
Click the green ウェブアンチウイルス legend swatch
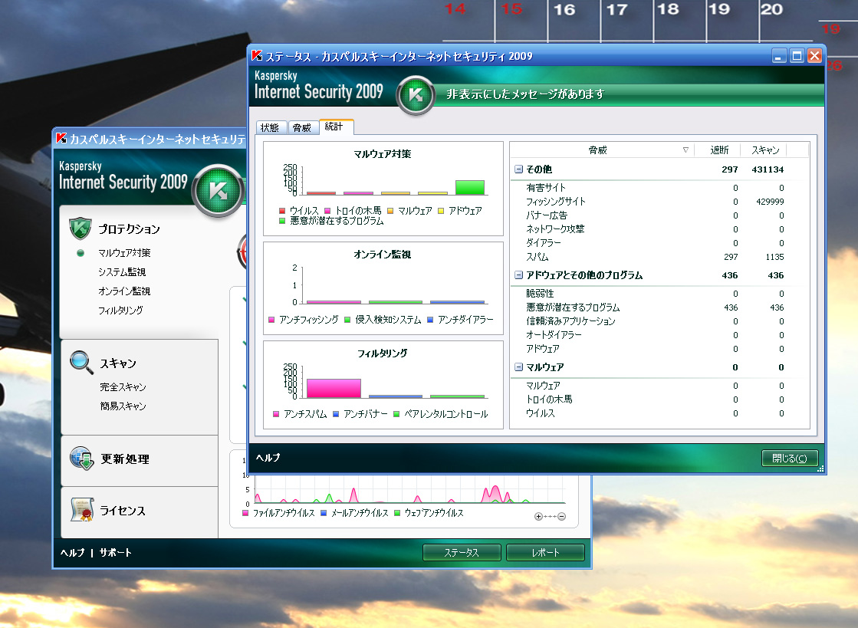[396, 513]
